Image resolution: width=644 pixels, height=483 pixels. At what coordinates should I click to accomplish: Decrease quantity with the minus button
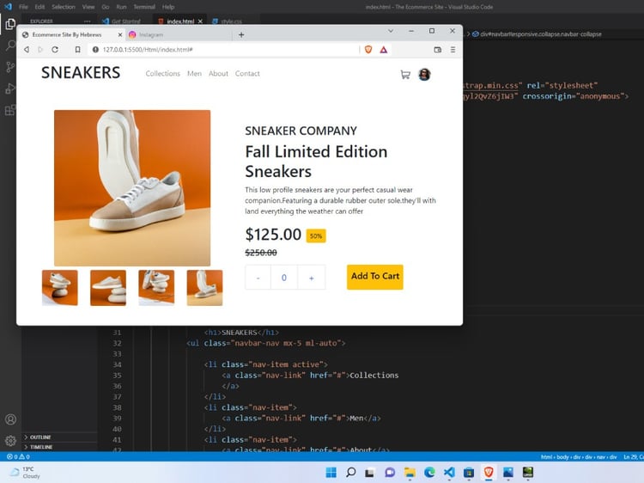(x=258, y=278)
